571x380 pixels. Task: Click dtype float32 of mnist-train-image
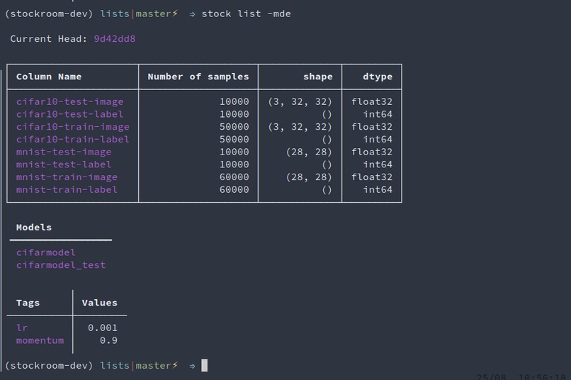tap(372, 177)
